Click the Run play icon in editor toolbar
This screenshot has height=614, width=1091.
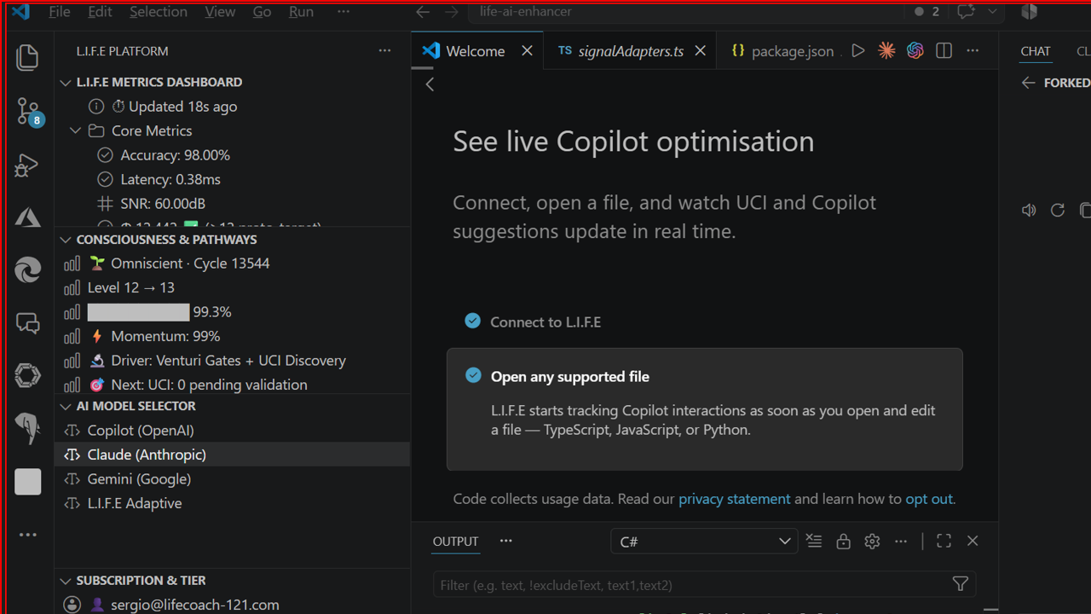[858, 51]
